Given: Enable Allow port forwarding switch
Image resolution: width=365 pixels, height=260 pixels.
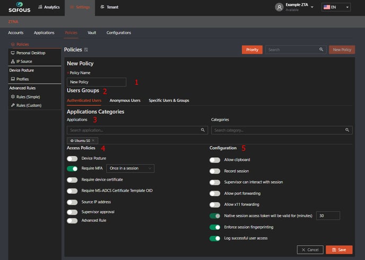Looking at the screenshot, I should point(215,194).
